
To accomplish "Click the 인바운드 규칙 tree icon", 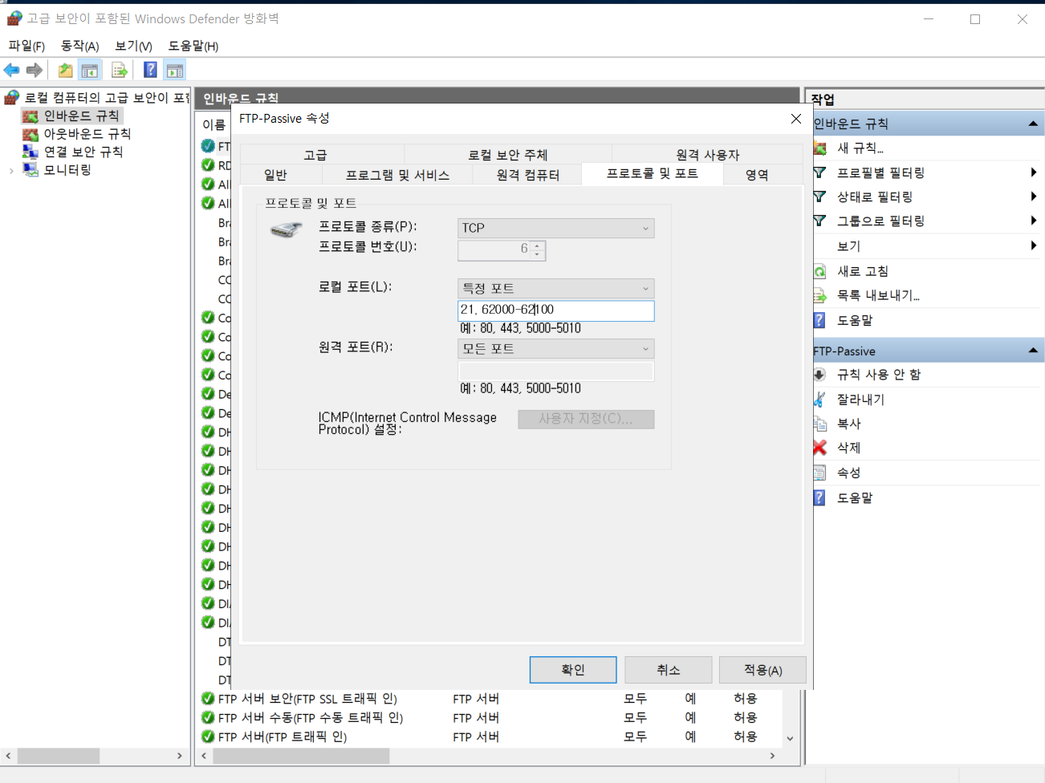I will 30,116.
